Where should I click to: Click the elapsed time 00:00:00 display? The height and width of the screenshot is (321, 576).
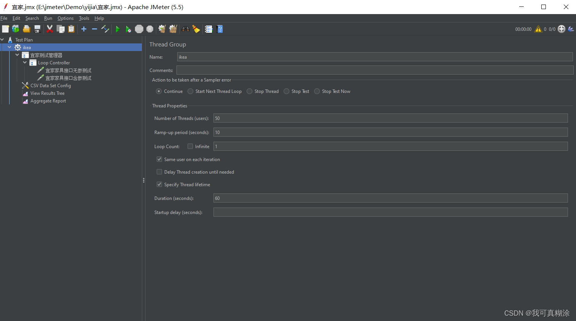pyautogui.click(x=523, y=29)
